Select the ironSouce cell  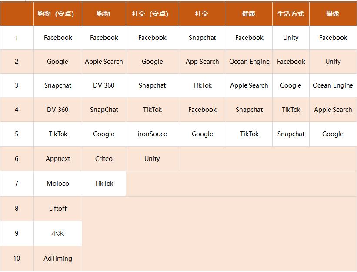(x=152, y=134)
